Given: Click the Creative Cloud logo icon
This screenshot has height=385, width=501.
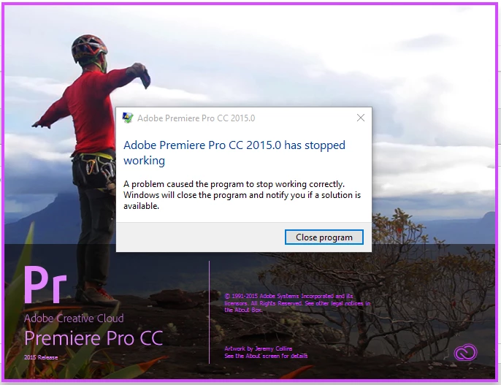Looking at the screenshot, I should click(465, 352).
